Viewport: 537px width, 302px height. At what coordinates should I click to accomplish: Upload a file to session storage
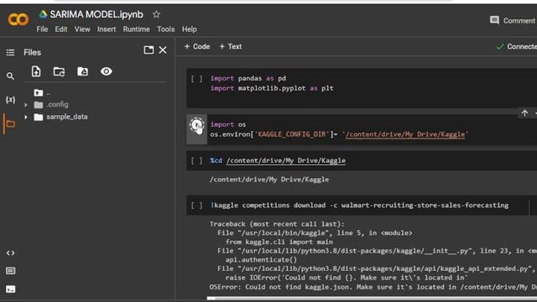(36, 71)
